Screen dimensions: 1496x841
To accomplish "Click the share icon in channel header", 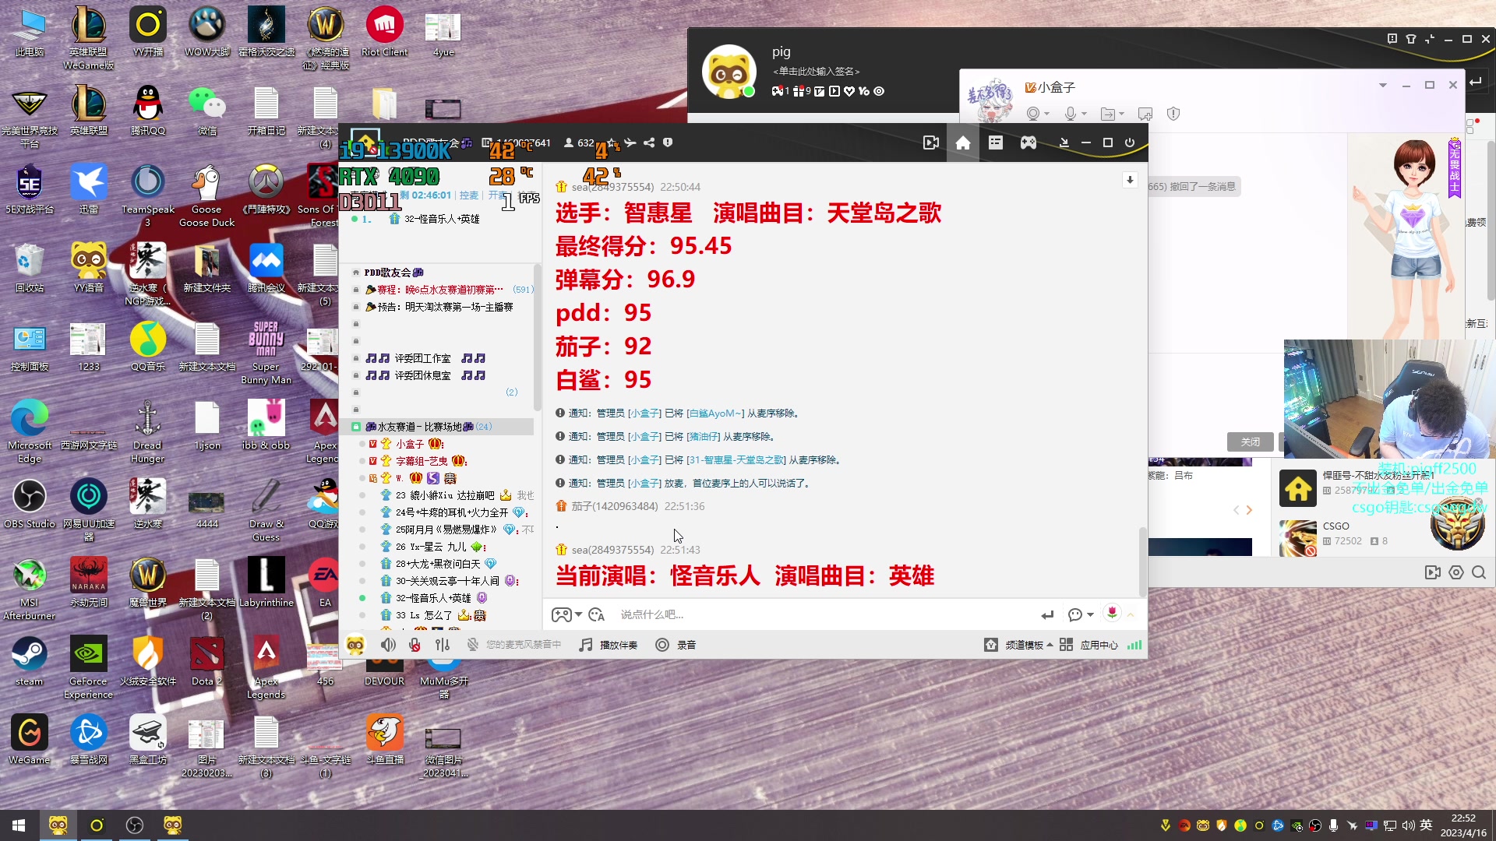I will coord(649,143).
